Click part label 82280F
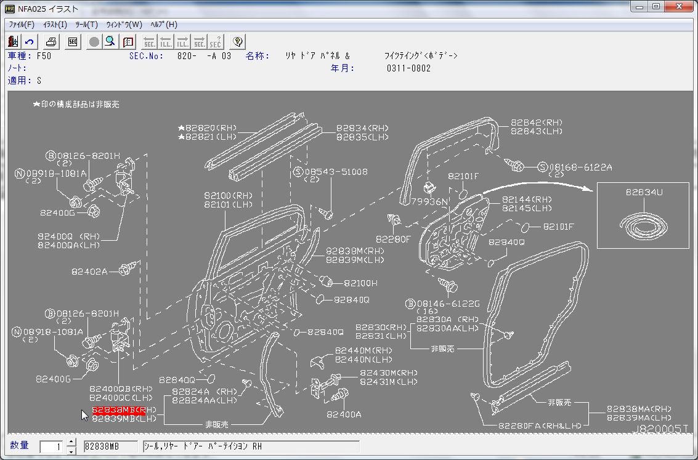Viewport: 698px width, 460px height. [393, 240]
